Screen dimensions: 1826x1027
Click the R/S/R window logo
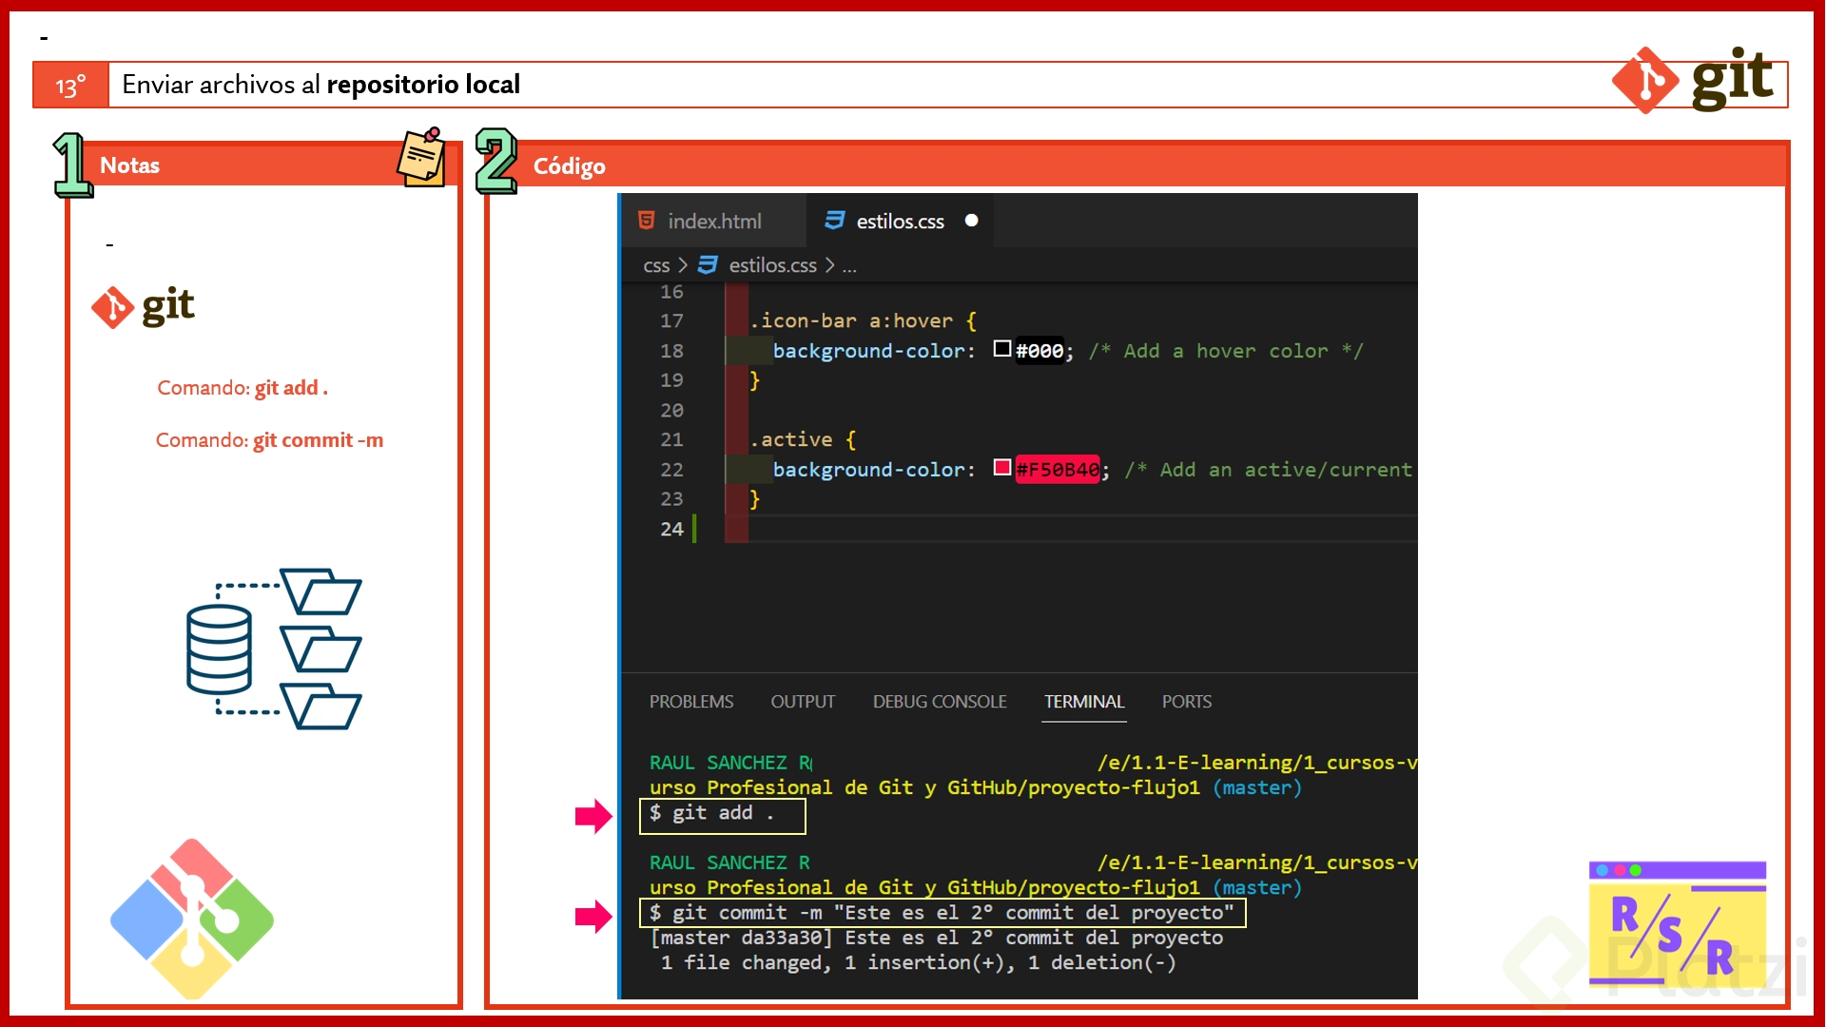pyautogui.click(x=1678, y=924)
